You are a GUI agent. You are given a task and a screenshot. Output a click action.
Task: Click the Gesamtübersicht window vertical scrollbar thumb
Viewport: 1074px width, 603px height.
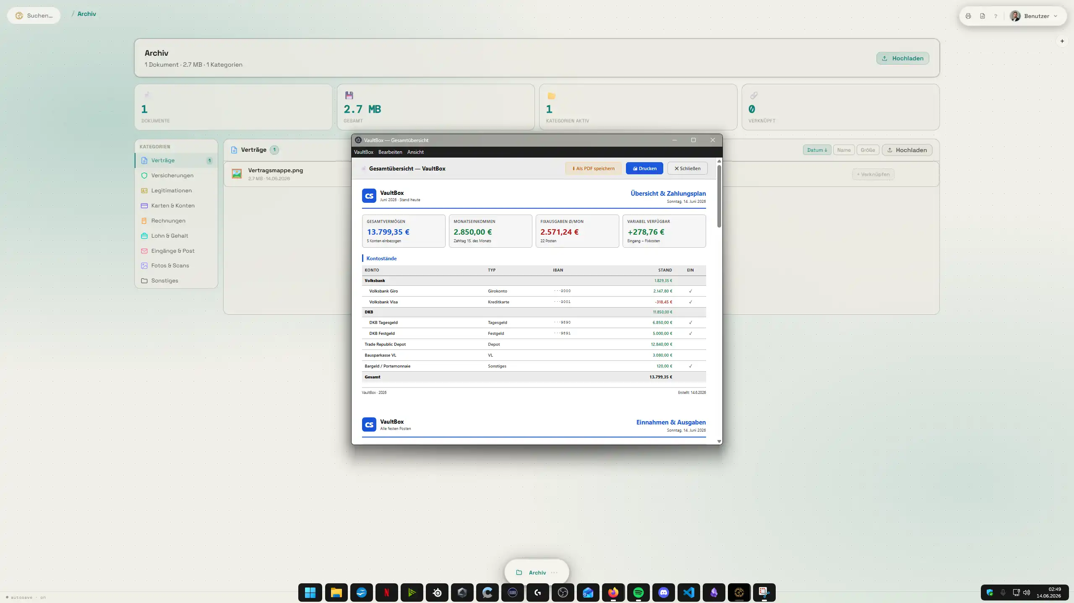719,196
